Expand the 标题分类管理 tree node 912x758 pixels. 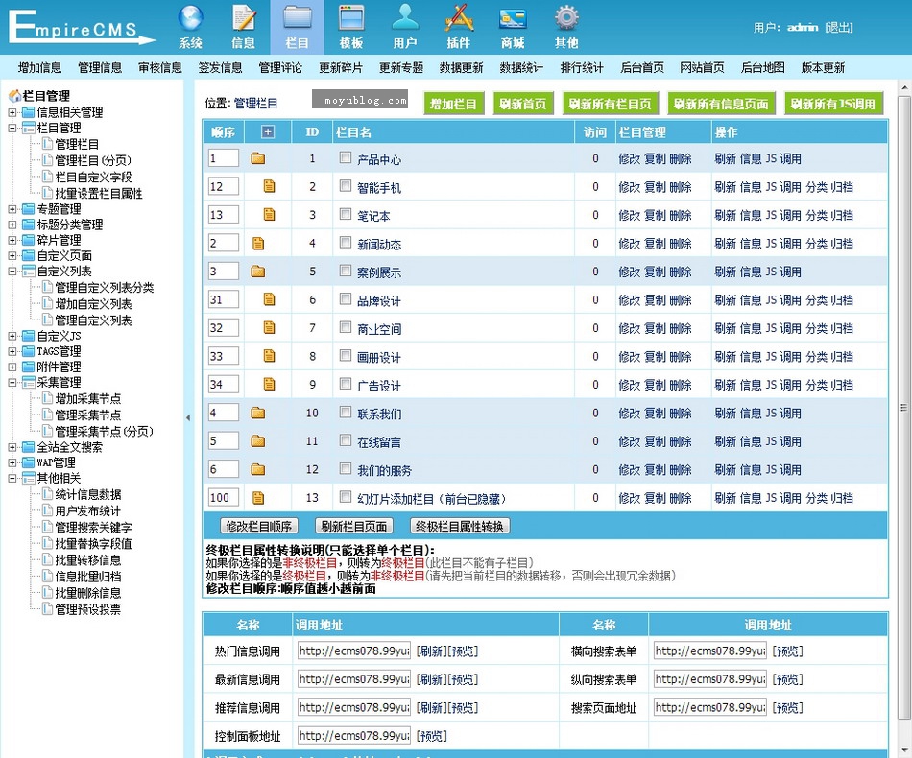(x=12, y=225)
